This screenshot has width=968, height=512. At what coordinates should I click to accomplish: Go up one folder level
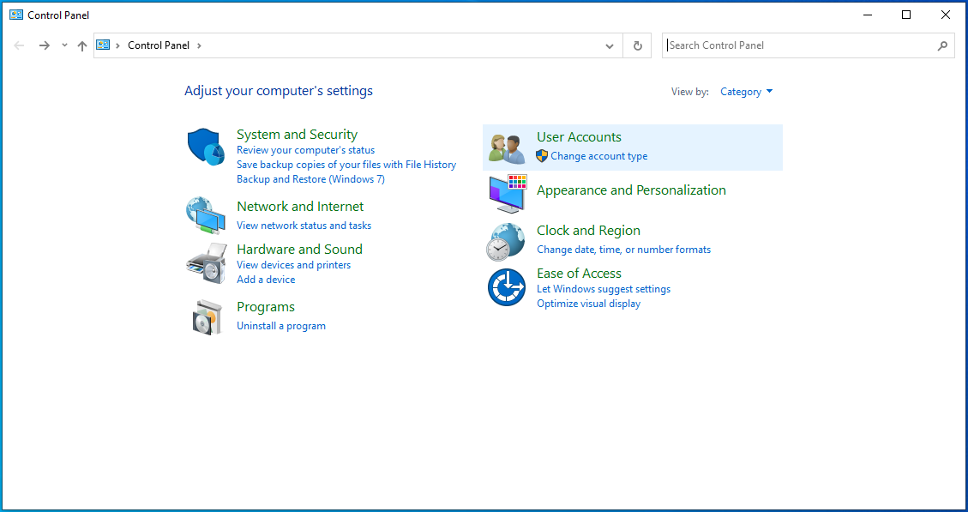pyautogui.click(x=82, y=45)
